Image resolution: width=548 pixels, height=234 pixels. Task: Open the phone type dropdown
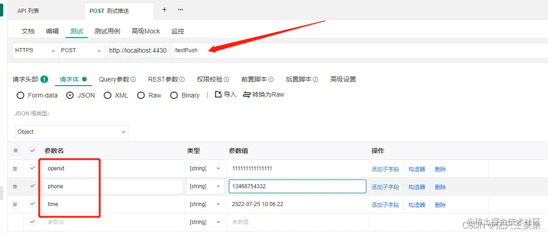pos(205,186)
